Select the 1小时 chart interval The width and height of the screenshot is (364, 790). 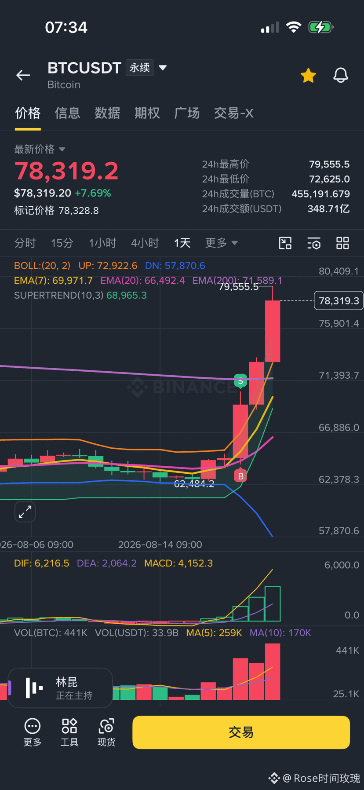click(x=102, y=243)
